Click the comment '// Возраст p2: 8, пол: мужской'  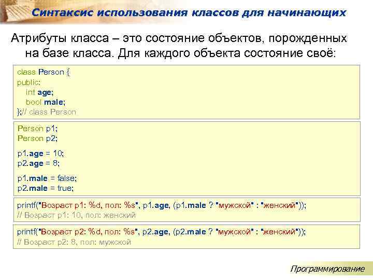[74, 242]
